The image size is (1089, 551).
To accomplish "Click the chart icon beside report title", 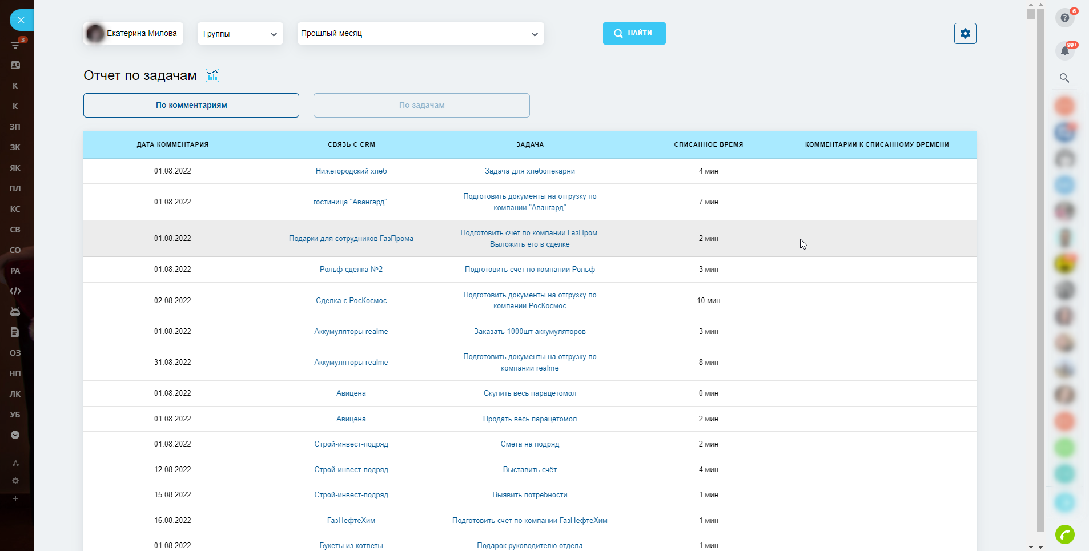I will tap(212, 75).
